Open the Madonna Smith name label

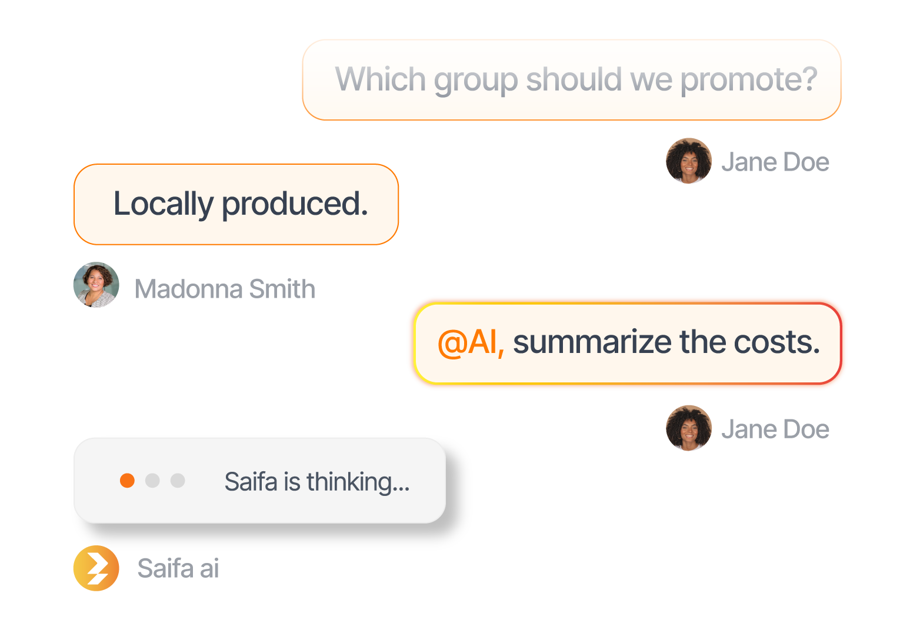[225, 289]
